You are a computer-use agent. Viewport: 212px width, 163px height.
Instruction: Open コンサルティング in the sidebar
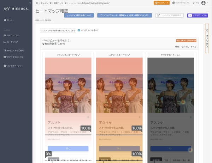[13, 66]
